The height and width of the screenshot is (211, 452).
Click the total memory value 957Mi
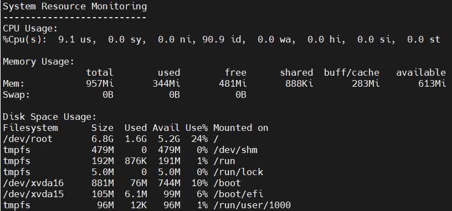pyautogui.click(x=100, y=83)
